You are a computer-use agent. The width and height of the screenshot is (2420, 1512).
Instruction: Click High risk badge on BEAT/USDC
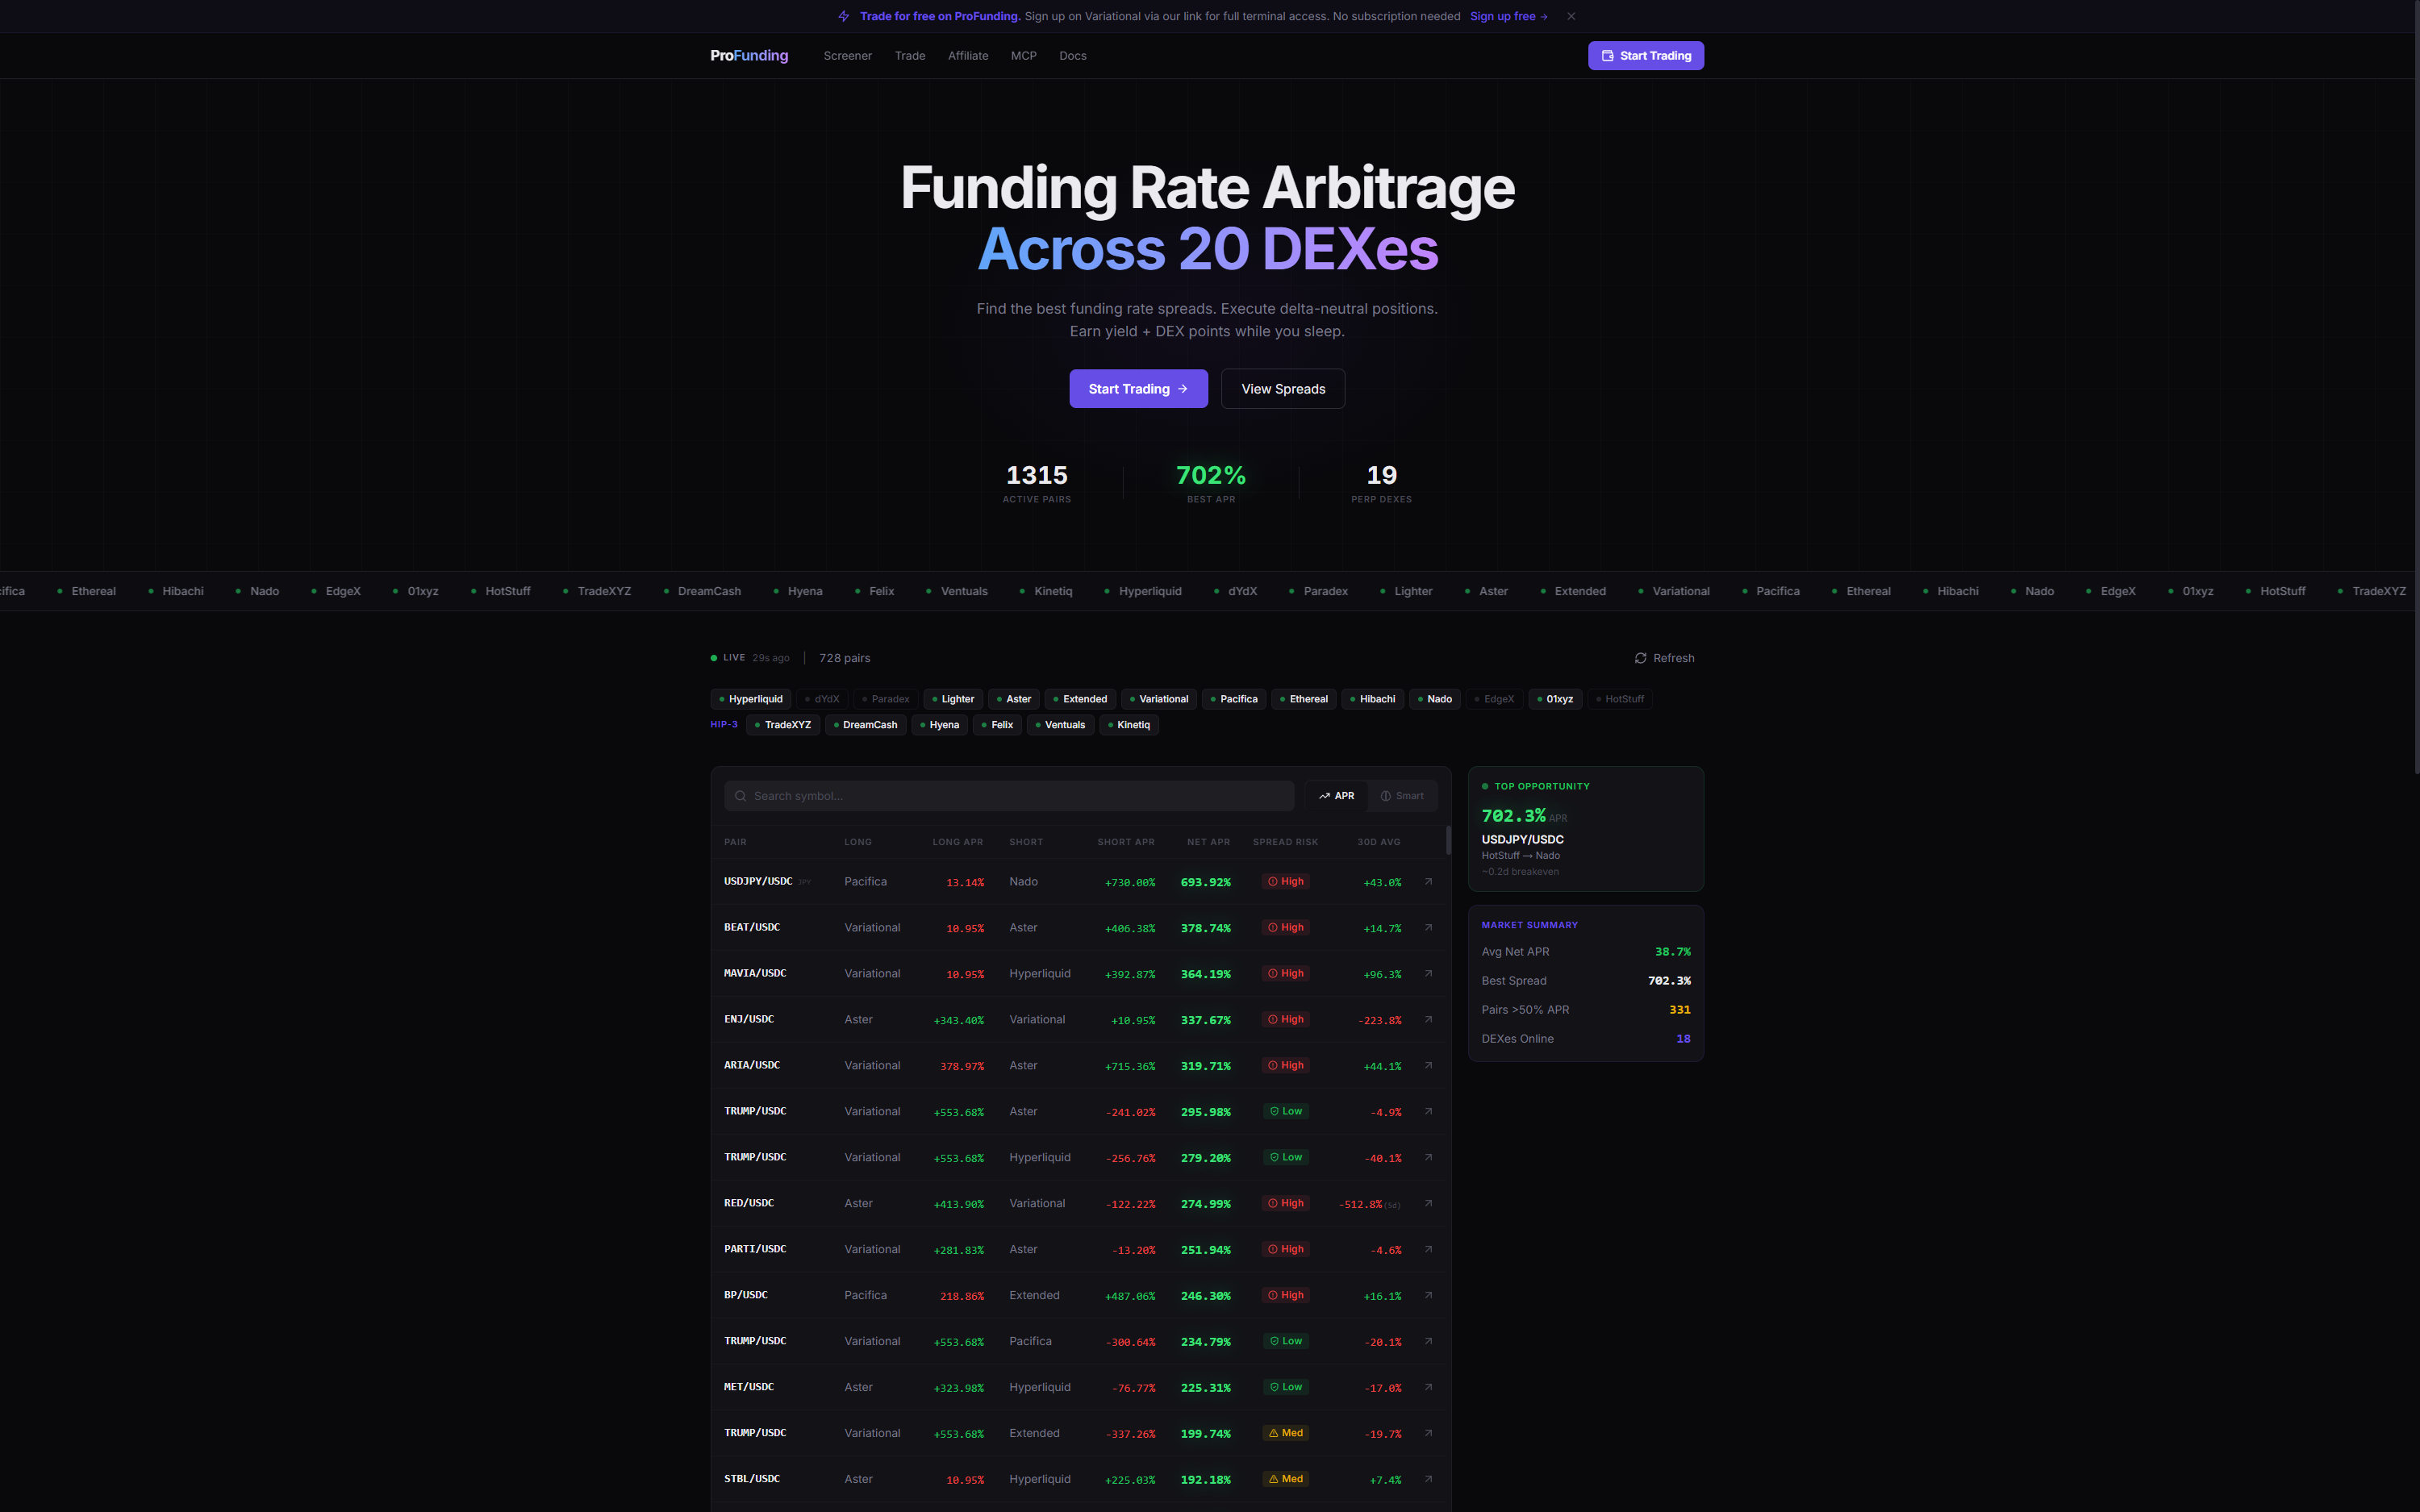point(1285,928)
